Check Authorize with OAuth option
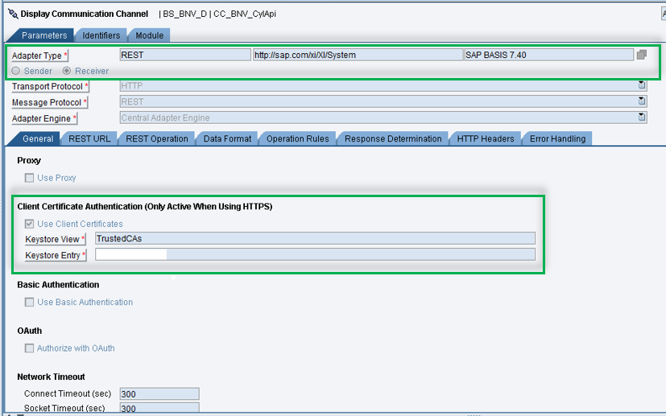 [x=29, y=348]
